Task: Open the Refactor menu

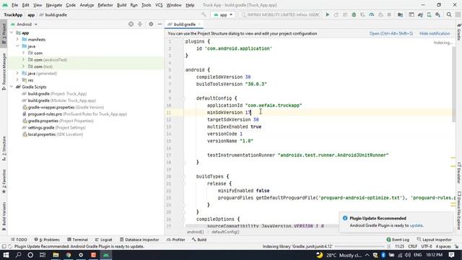Action: [x=105, y=5]
